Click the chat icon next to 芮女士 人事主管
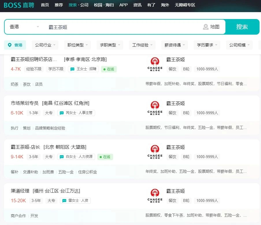Image resolution: width=261 pixels, height=225 pixels. [62, 113]
